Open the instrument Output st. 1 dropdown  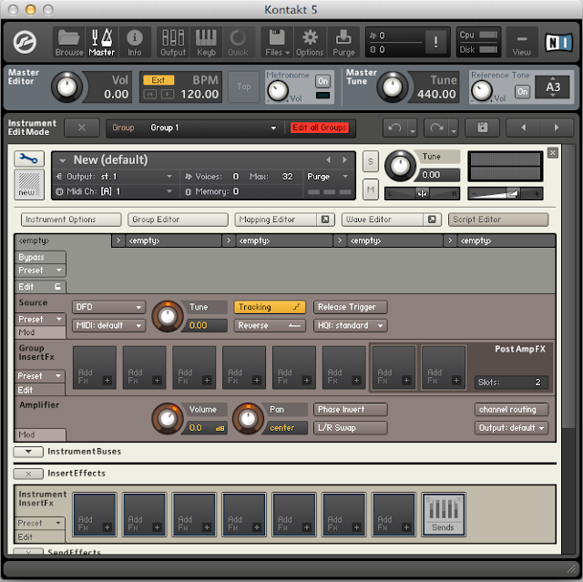pos(116,177)
